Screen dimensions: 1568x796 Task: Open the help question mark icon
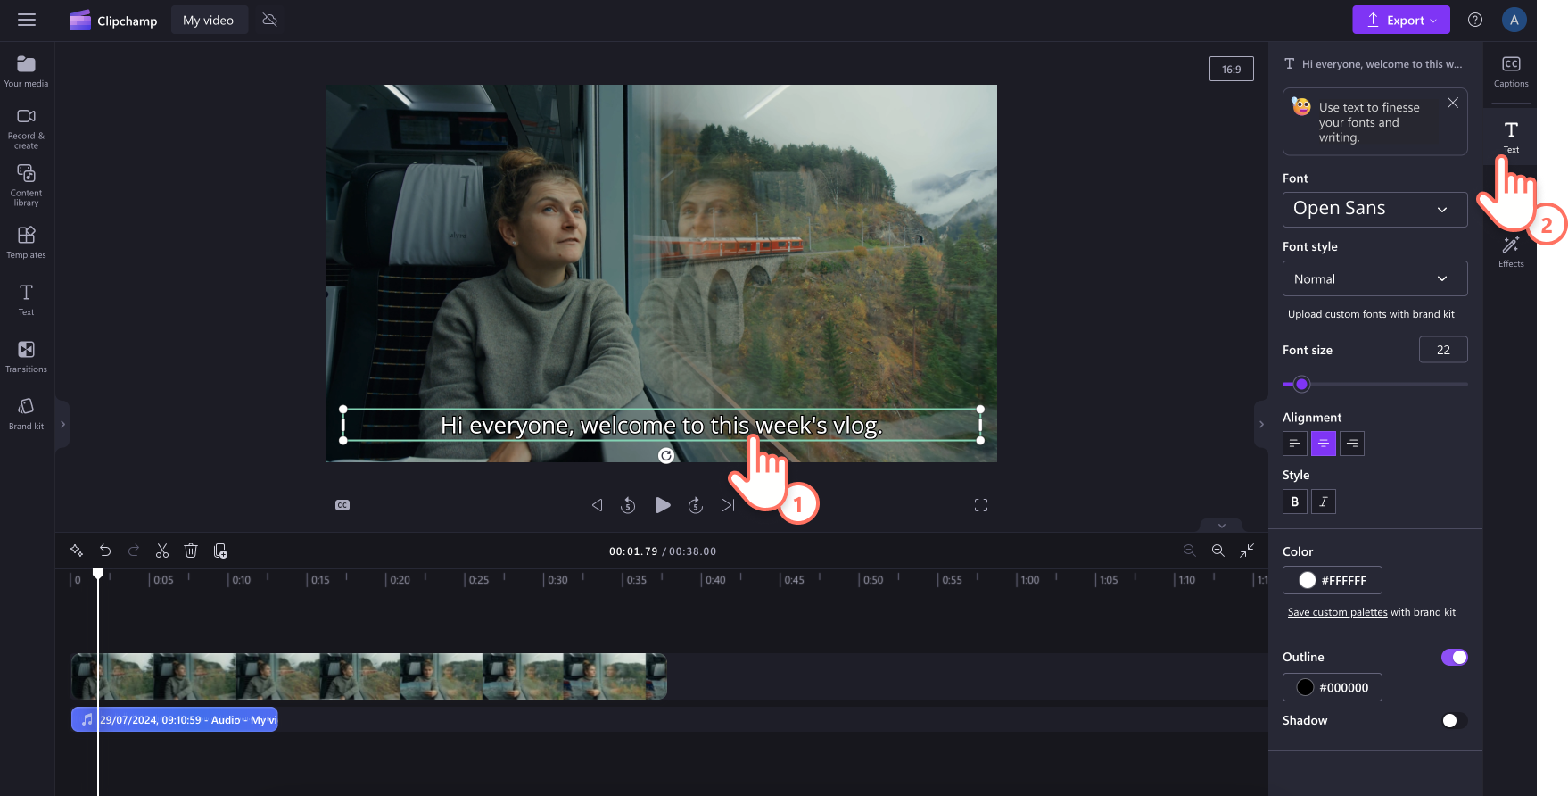click(x=1475, y=20)
